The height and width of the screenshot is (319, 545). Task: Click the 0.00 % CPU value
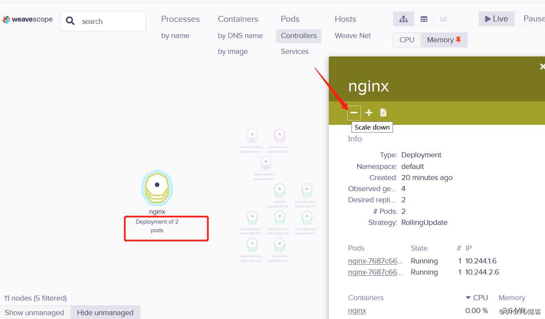coord(477,310)
